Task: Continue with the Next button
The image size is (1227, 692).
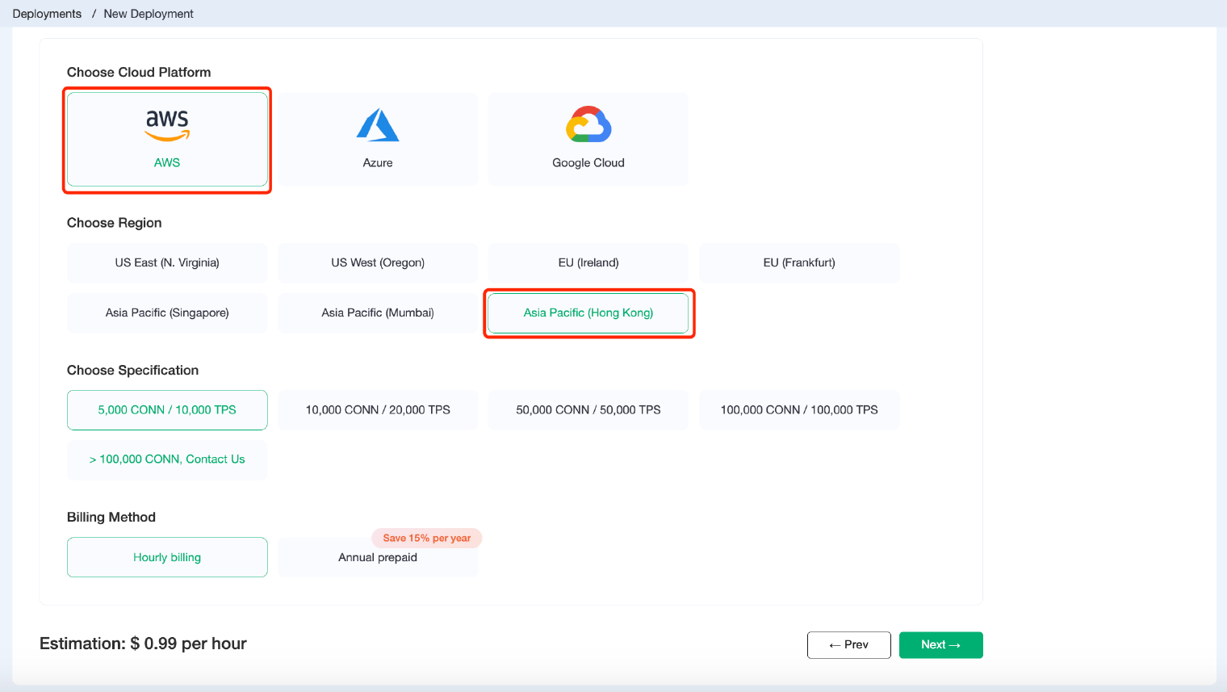Action: pos(941,645)
